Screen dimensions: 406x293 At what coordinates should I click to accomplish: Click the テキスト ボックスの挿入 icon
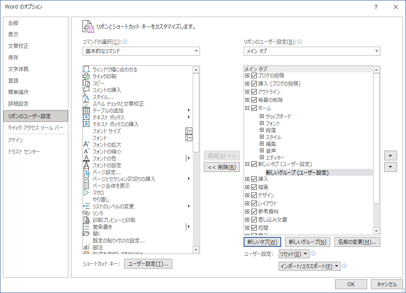point(86,124)
